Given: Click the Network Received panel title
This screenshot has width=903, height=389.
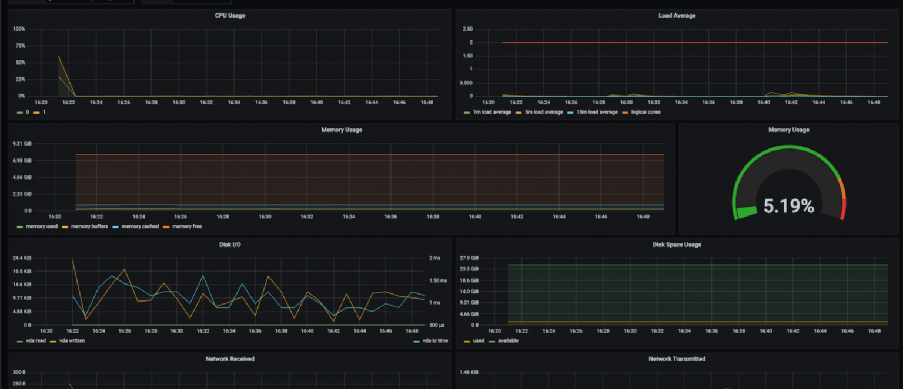Looking at the screenshot, I should [x=230, y=358].
